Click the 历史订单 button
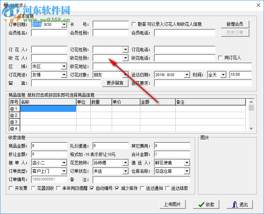 [x=235, y=33]
